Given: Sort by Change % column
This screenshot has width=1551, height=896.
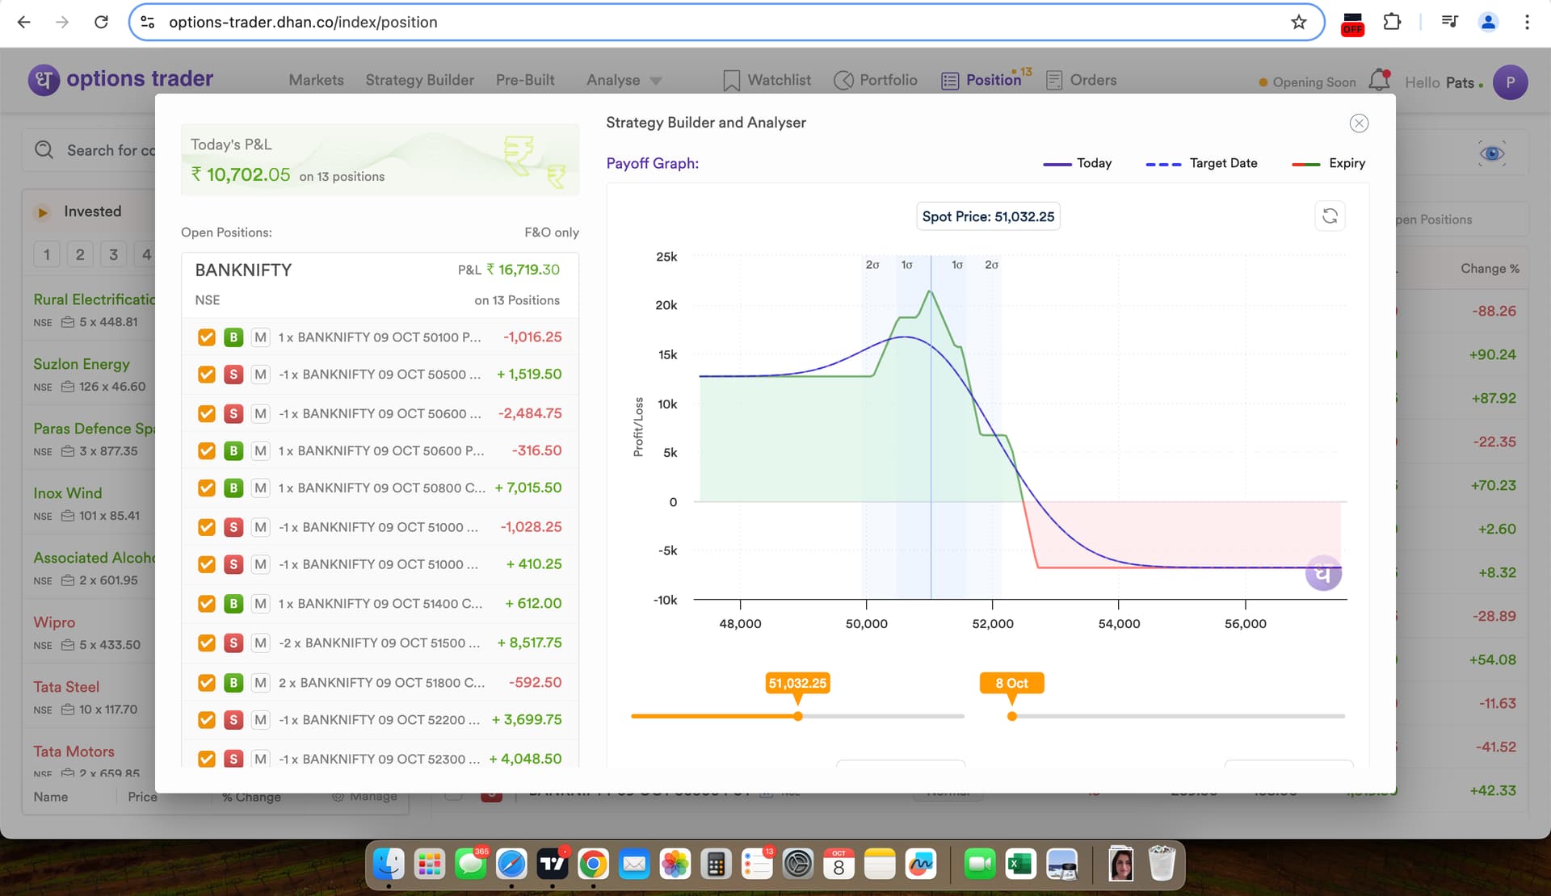Looking at the screenshot, I should [x=1490, y=269].
